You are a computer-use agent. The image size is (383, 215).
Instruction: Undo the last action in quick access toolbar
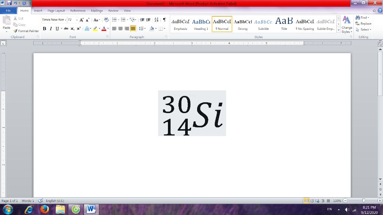(15, 3)
